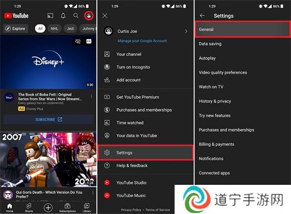
Task: Open the notifications bell icon
Action: (63, 16)
